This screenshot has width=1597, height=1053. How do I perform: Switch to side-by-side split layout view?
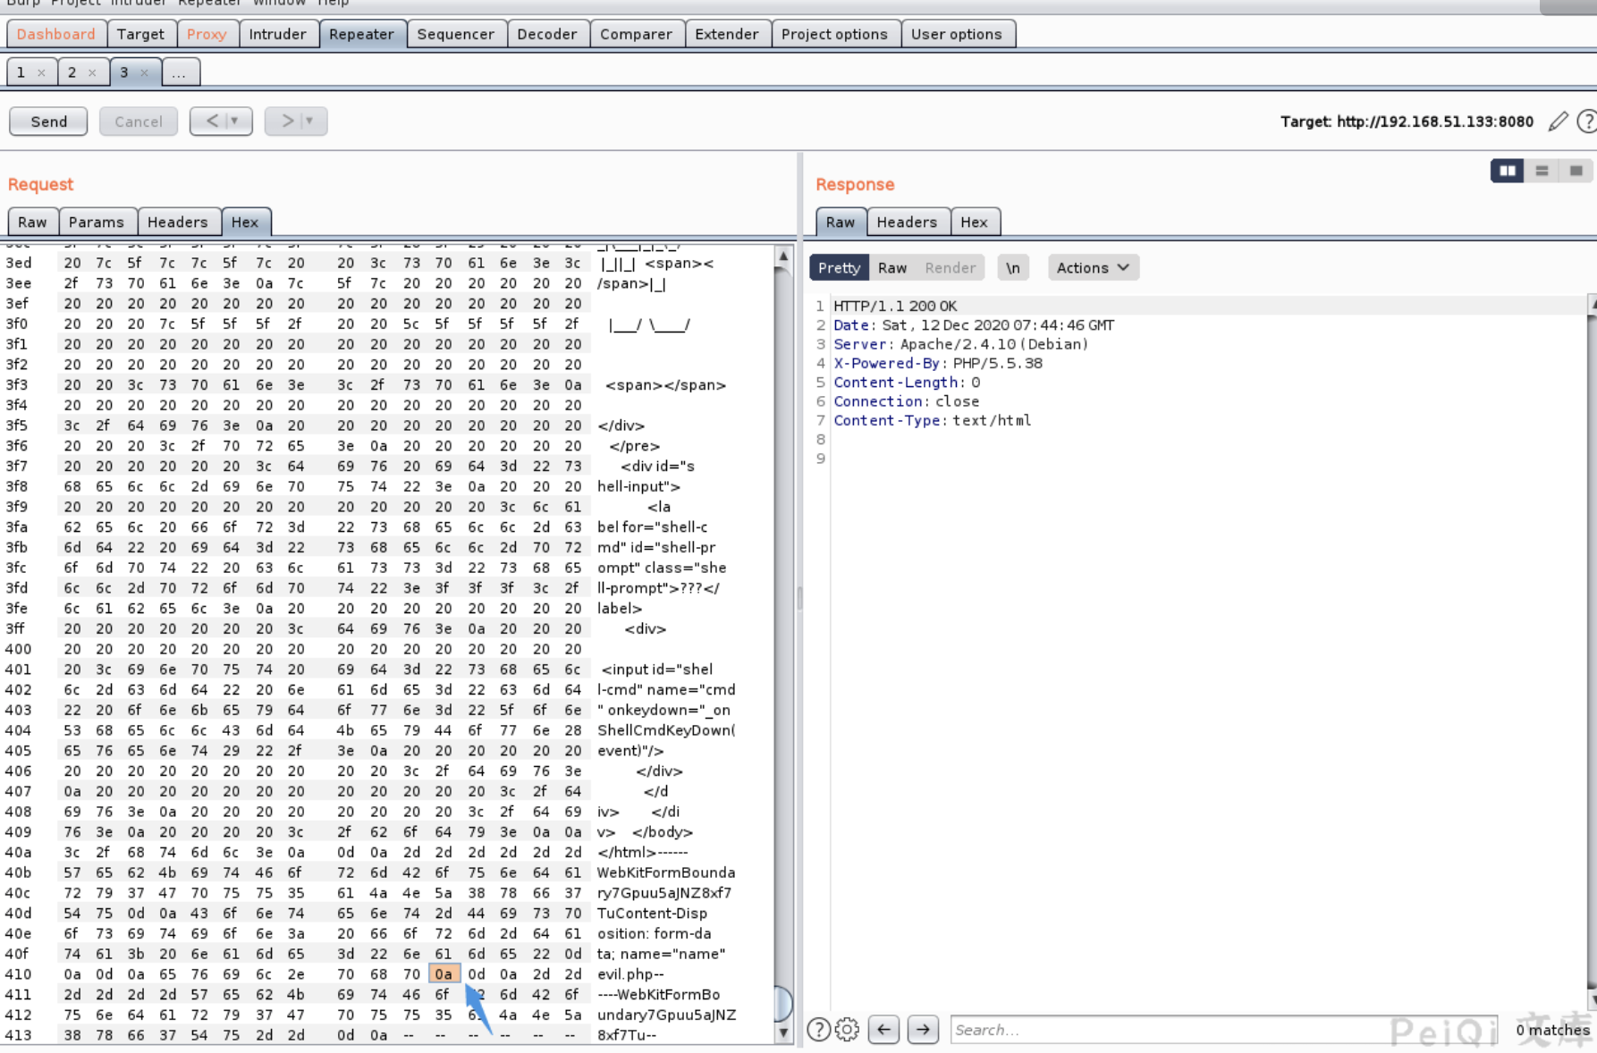point(1507,171)
